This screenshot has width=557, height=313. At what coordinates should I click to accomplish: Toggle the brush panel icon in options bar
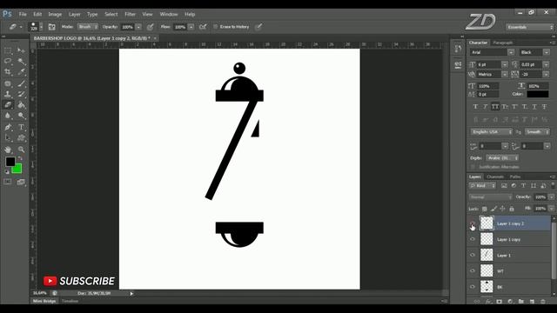[52, 27]
